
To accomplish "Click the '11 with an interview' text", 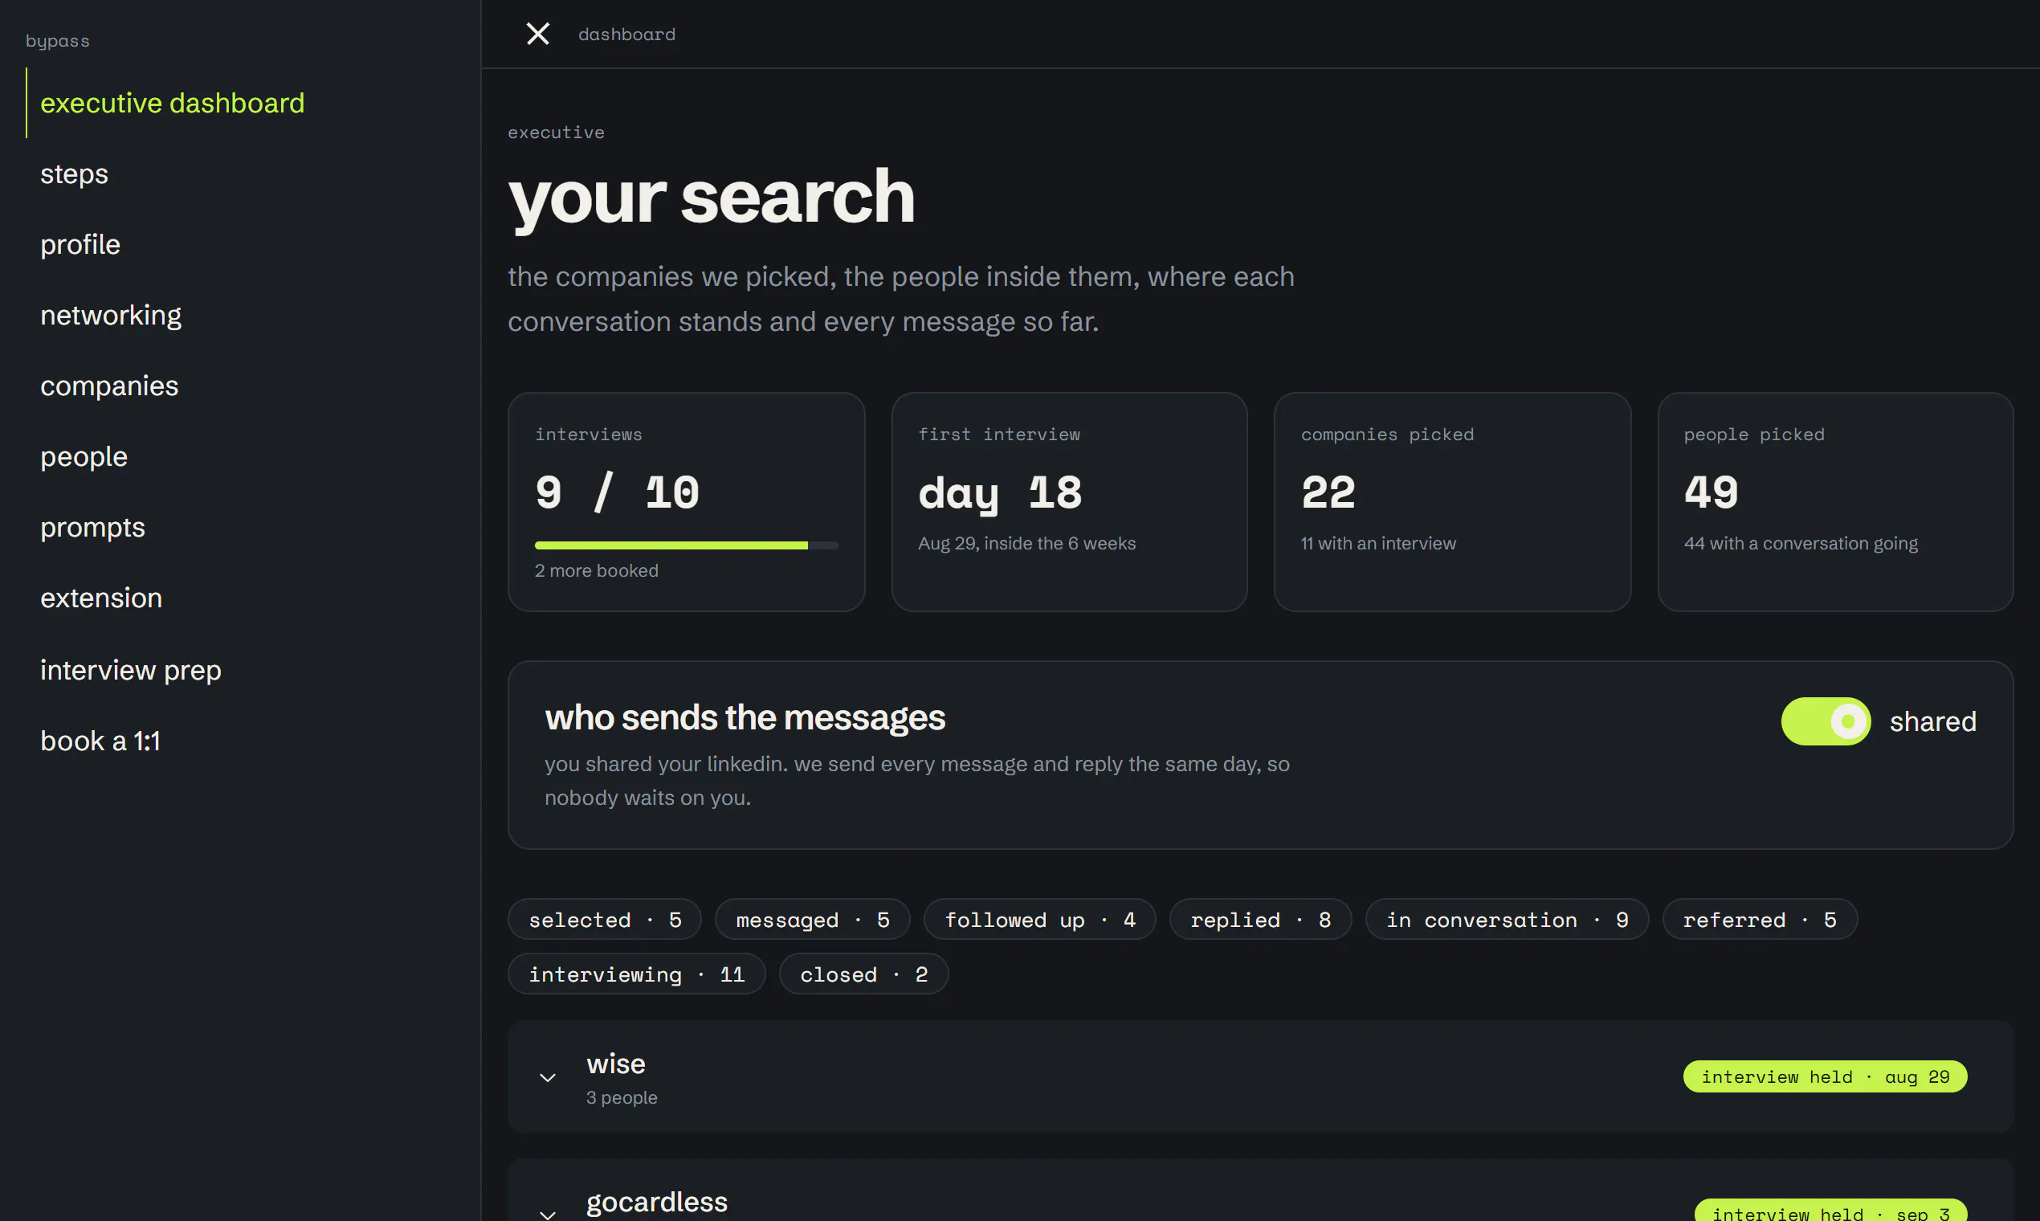I will [x=1378, y=543].
